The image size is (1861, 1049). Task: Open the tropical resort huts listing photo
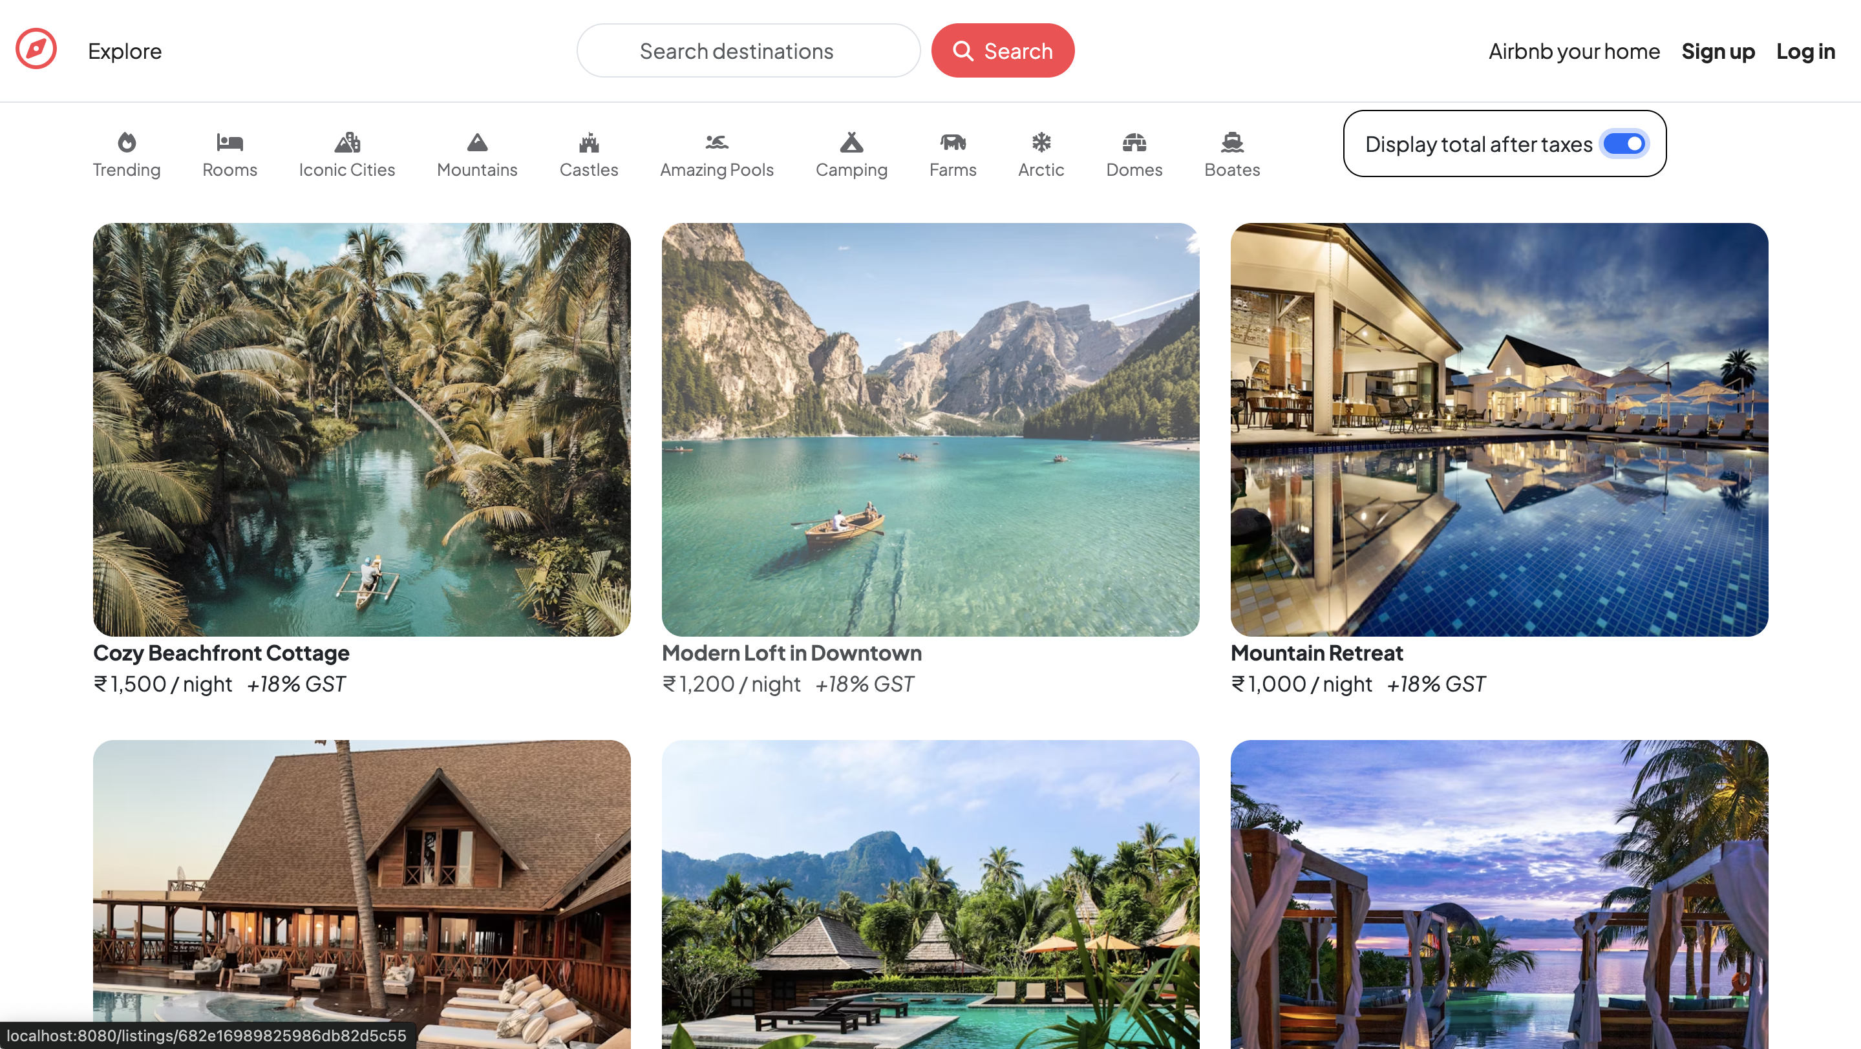[930, 895]
